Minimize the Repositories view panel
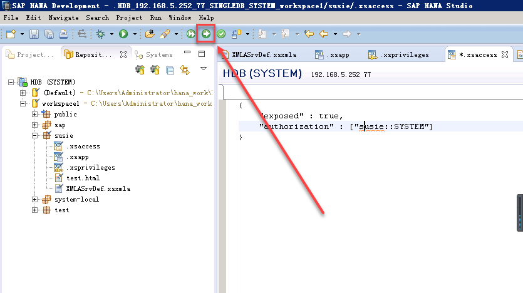The height and width of the screenshot is (293, 523). [x=187, y=53]
